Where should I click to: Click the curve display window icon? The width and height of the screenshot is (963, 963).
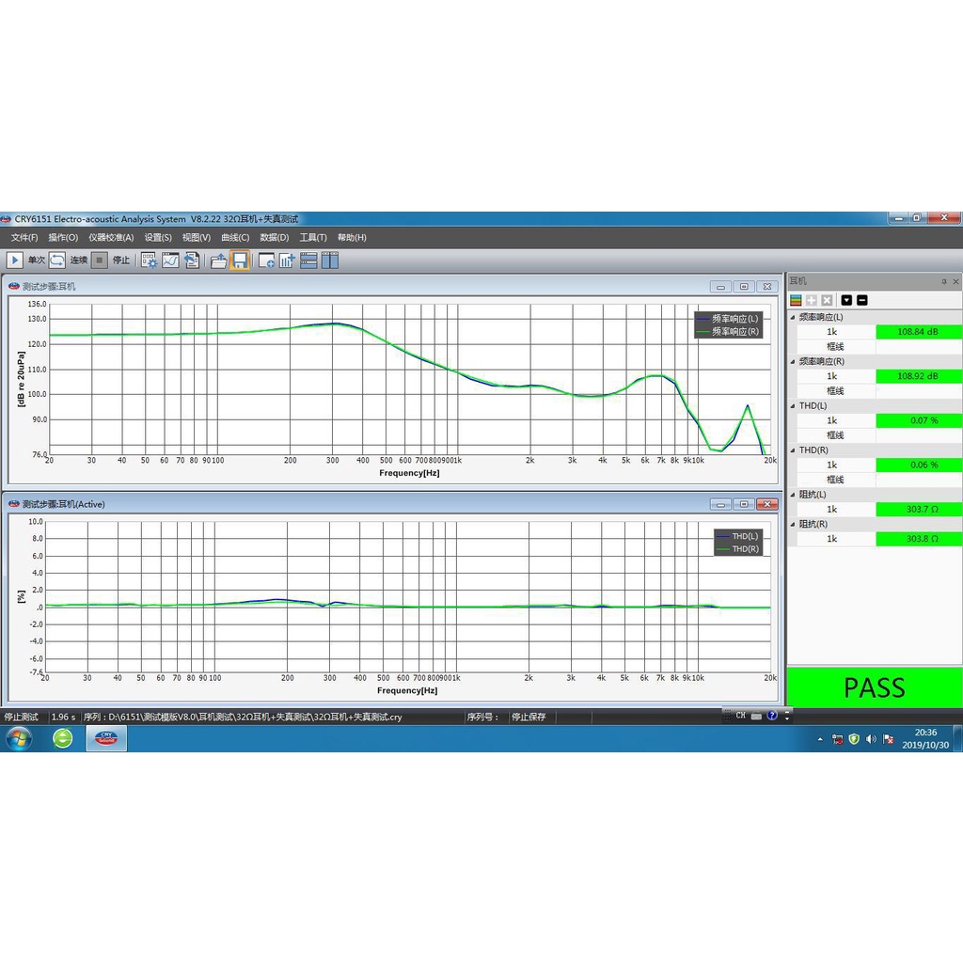170,260
